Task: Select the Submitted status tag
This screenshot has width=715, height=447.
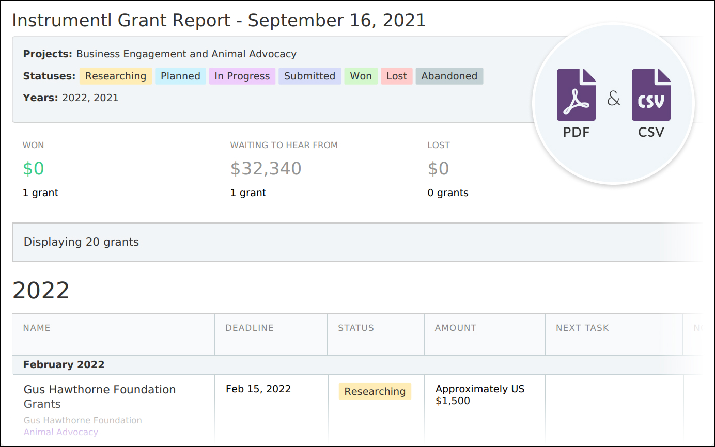Action: (310, 76)
